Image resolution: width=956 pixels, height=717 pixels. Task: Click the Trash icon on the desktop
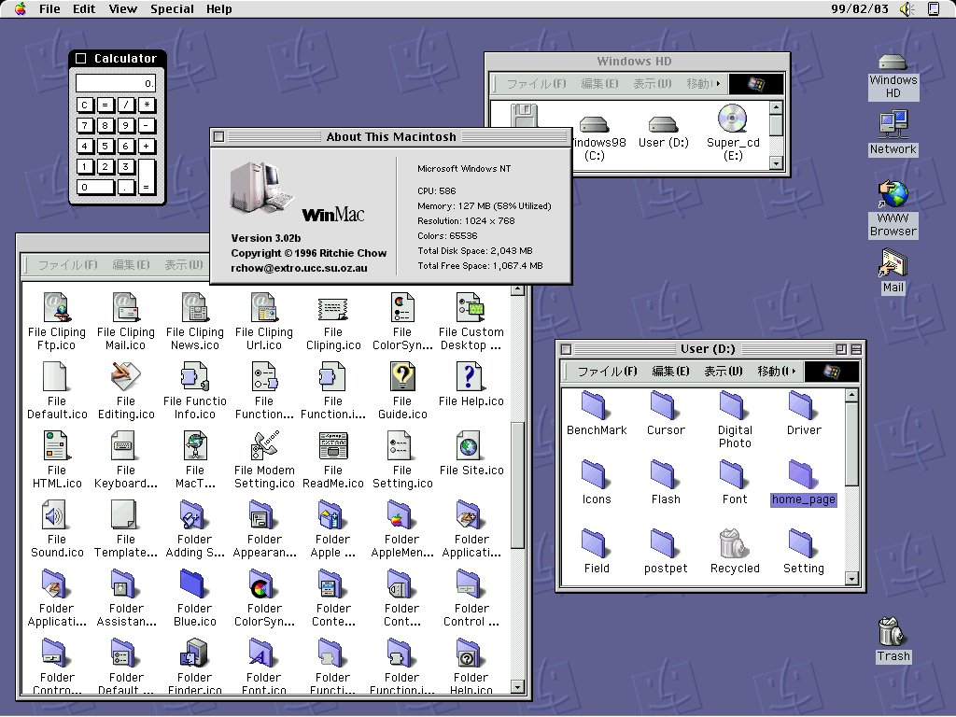click(893, 632)
